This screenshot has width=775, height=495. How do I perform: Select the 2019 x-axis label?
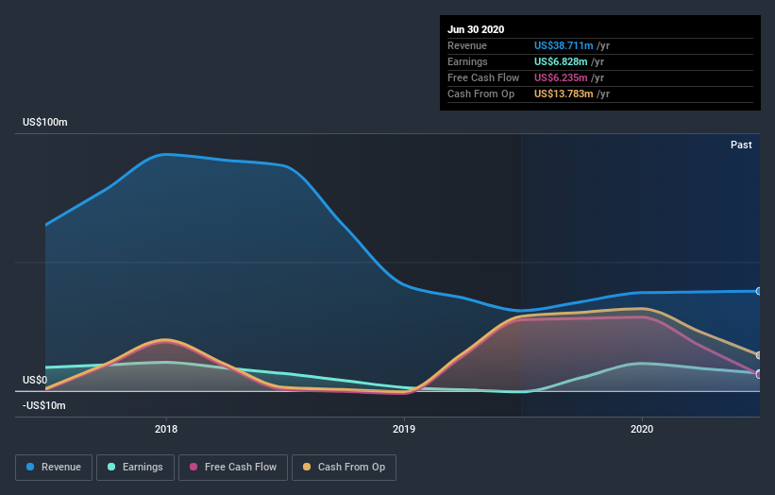coord(404,429)
